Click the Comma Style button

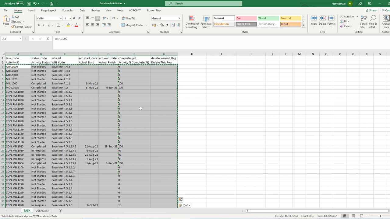pyautogui.click(x=167, y=25)
